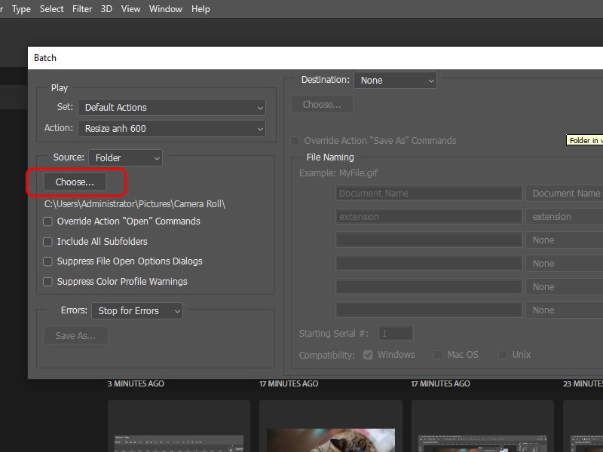
Task: Open the Errors dropdown set to Stop for Errors
Action: 136,311
